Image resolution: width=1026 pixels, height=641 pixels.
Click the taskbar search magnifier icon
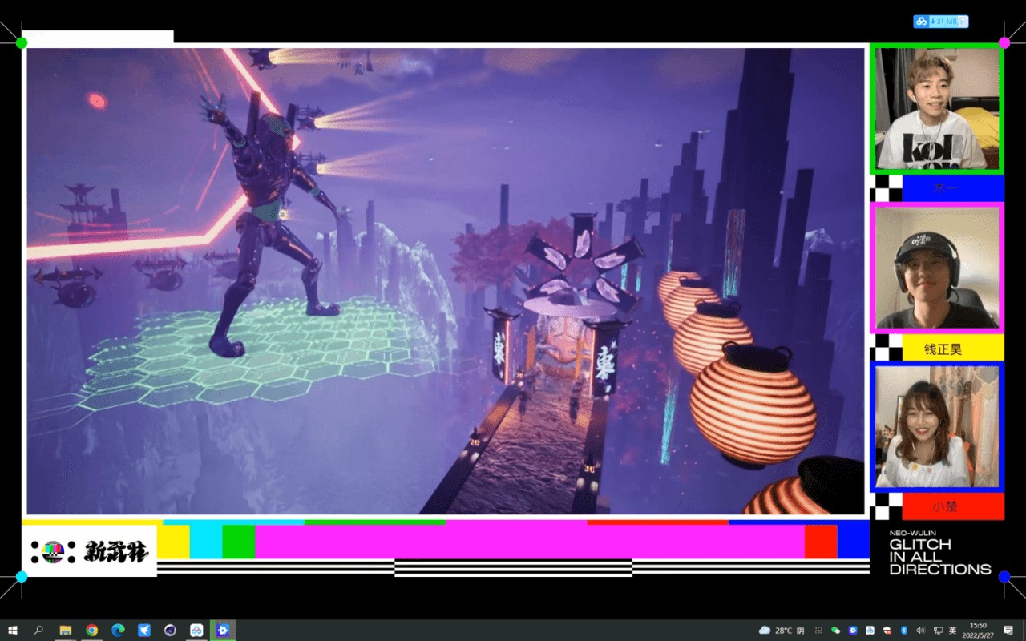coord(38,631)
